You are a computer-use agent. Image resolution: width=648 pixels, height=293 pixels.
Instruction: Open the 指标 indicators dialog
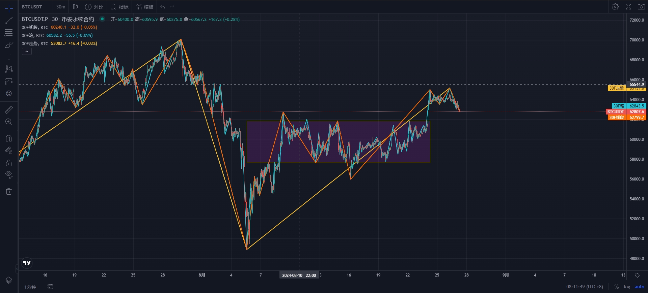click(x=119, y=7)
